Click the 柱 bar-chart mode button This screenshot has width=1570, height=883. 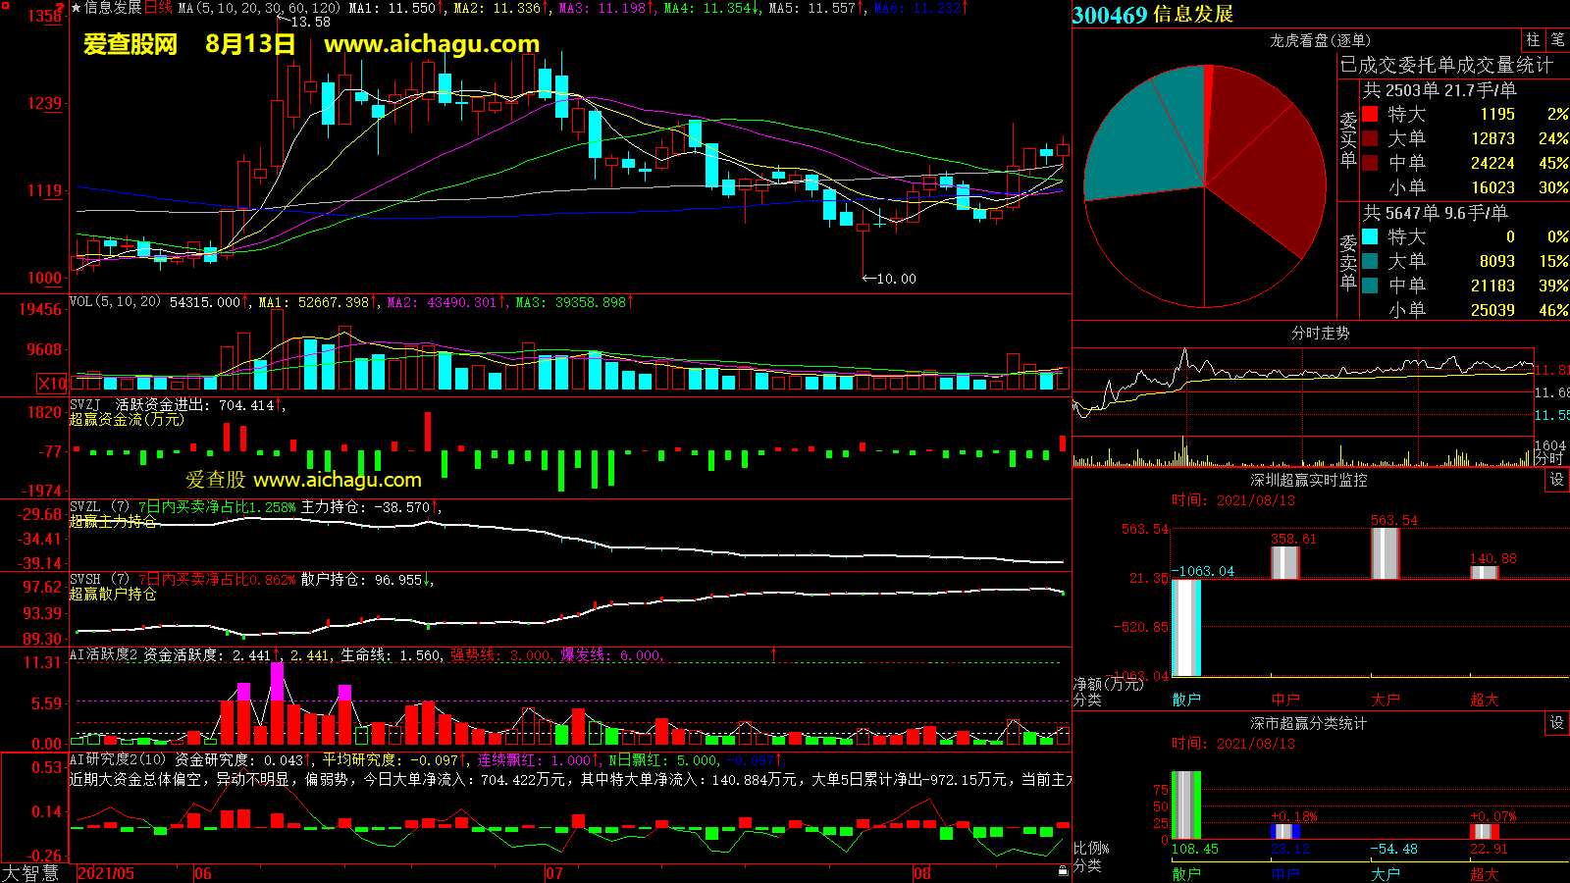click(x=1533, y=40)
